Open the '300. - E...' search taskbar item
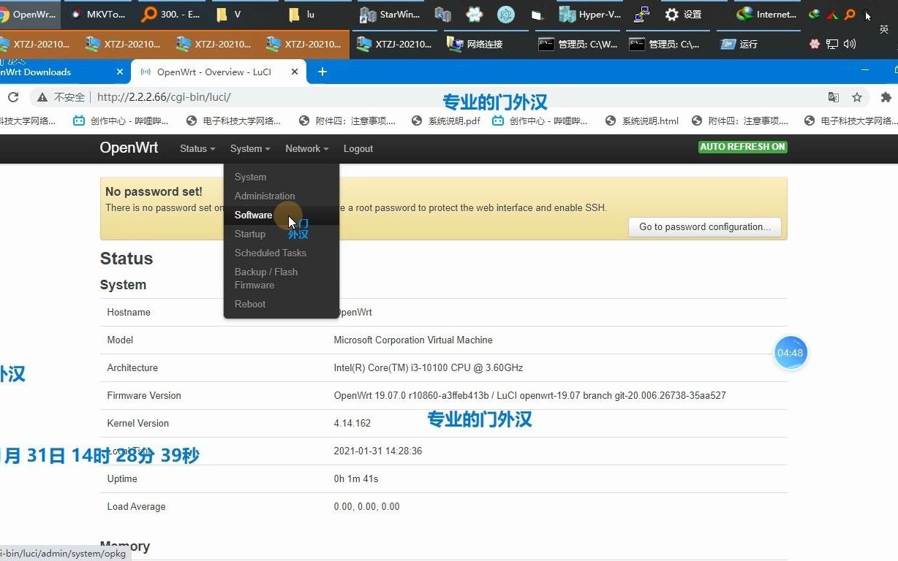 tap(170, 15)
